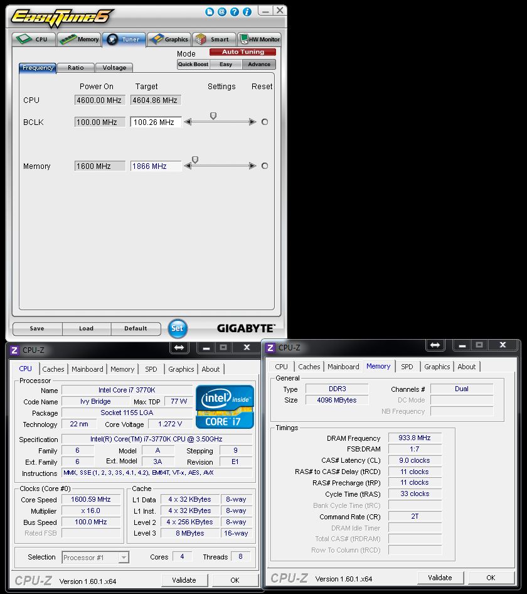The image size is (527, 594).
Task: Click the @ icon in EasyTune6 header
Action: (x=222, y=12)
